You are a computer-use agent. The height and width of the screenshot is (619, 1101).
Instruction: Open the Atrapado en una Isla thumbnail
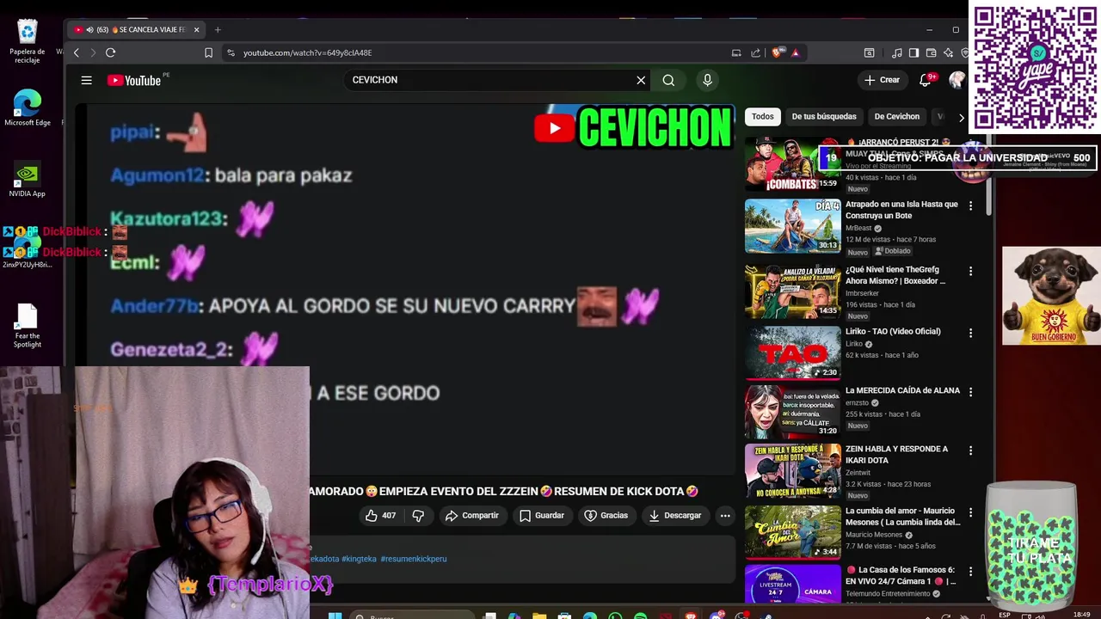(x=792, y=226)
